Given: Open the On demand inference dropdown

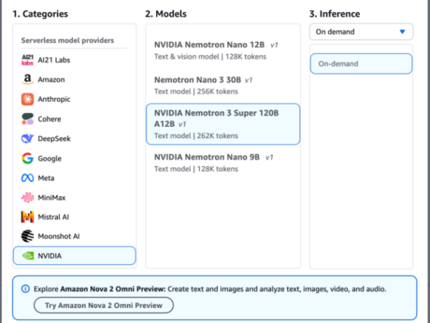Looking at the screenshot, I should coord(361,32).
